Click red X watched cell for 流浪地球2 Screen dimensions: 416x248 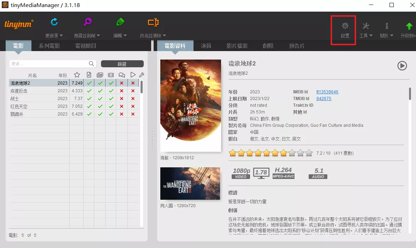133,83
